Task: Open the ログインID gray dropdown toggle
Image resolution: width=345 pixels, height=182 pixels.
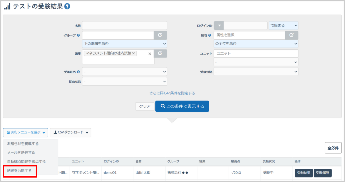Action: coord(219,25)
